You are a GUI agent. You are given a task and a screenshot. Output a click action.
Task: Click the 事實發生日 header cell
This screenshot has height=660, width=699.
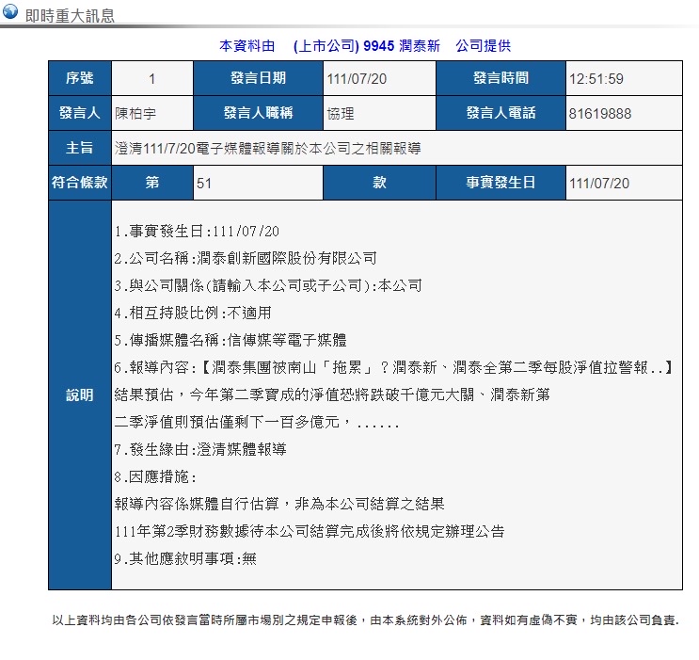(500, 183)
